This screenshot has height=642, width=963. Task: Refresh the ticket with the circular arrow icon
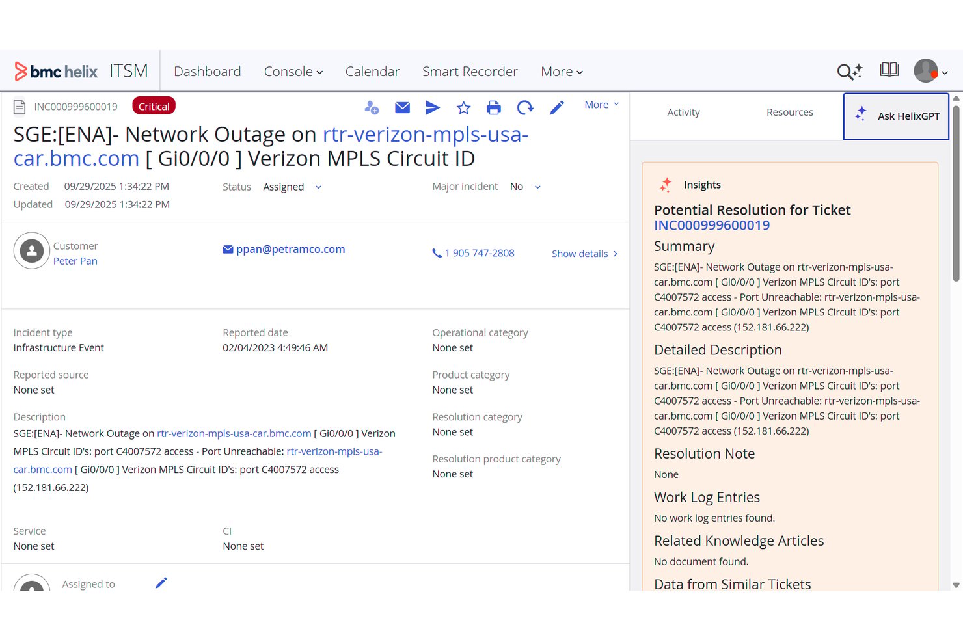click(x=525, y=107)
